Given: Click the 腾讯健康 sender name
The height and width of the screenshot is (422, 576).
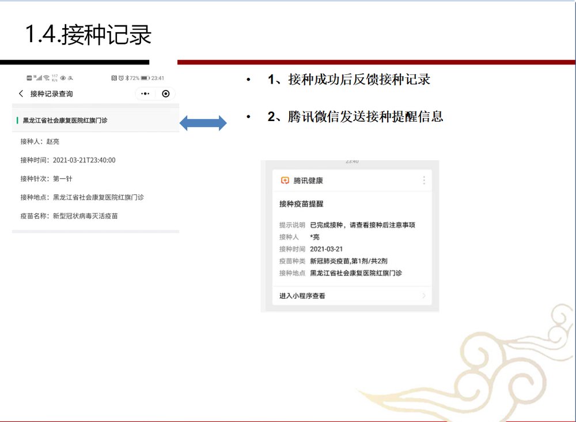Looking at the screenshot, I should [x=308, y=180].
